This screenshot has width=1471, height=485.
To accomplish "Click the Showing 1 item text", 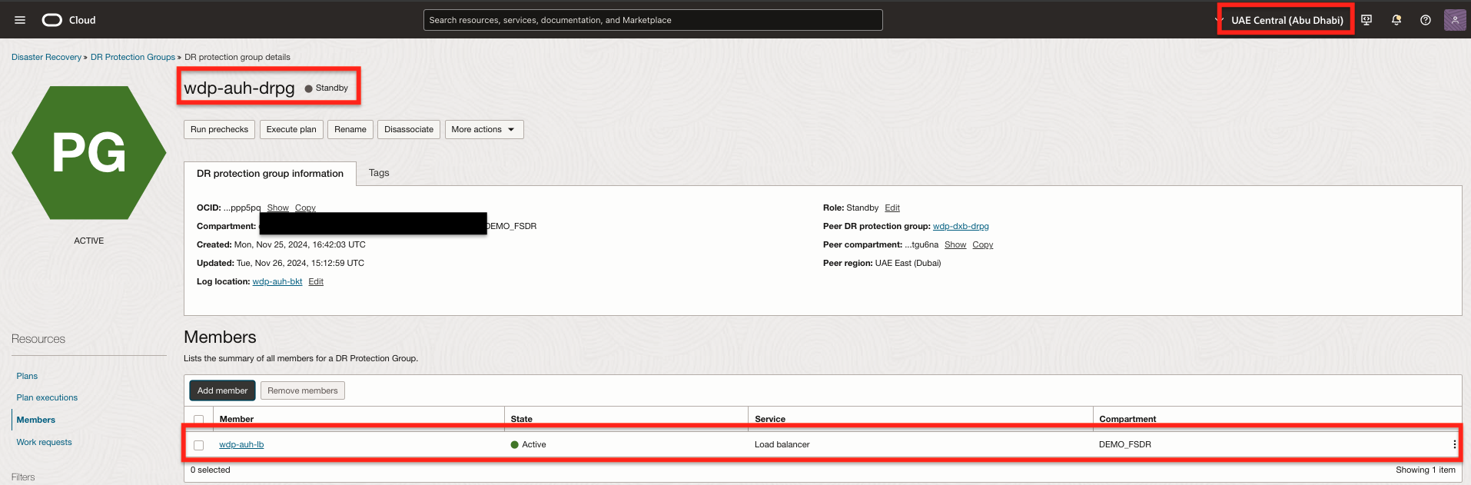I will tap(1426, 470).
